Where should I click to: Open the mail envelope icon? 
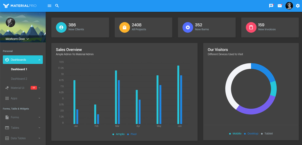[x=280, y=6]
